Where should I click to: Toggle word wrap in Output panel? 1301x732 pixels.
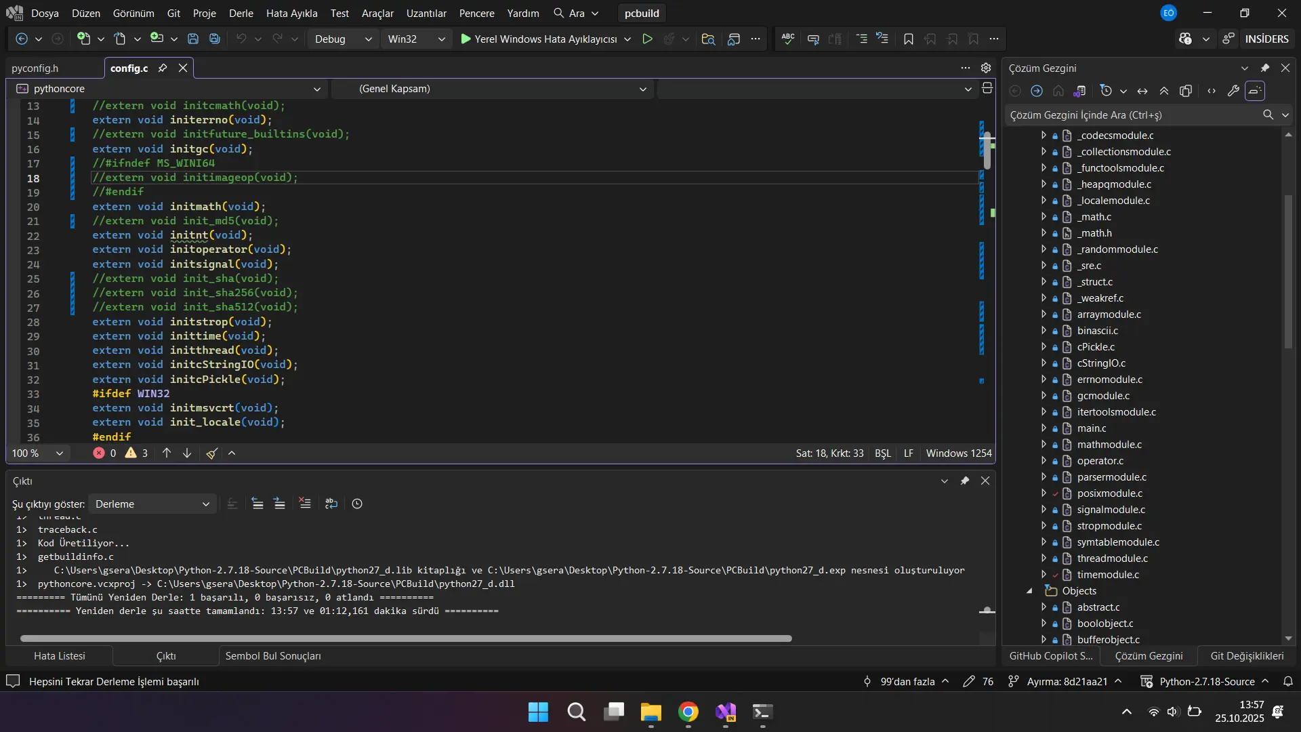pyautogui.click(x=331, y=504)
